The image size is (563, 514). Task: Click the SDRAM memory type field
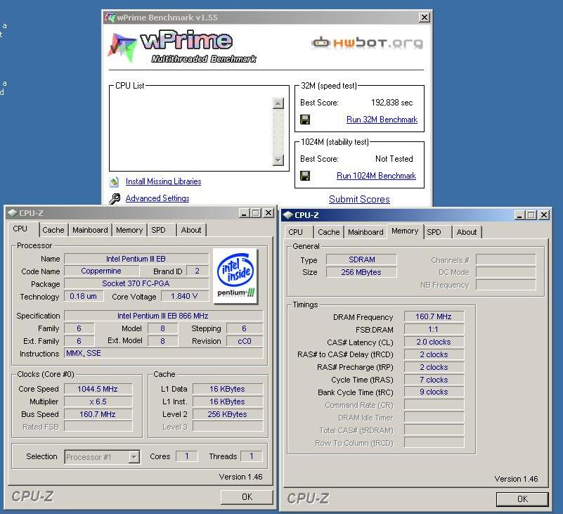[361, 259]
